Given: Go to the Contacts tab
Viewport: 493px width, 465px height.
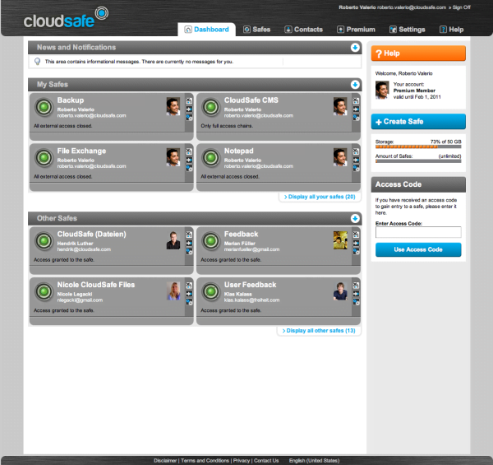Looking at the screenshot, I should pos(304,30).
